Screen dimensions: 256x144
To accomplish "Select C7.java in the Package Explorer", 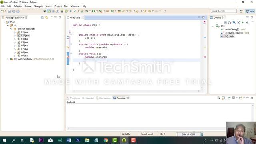I will (24, 49).
